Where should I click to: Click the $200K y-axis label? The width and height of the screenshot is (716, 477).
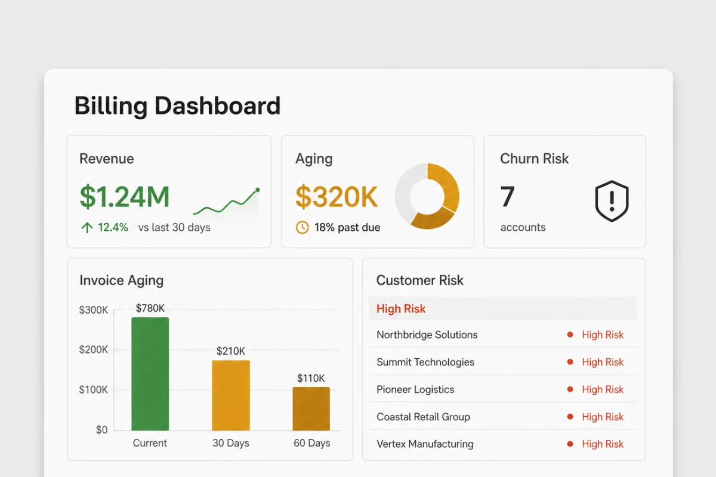point(94,349)
